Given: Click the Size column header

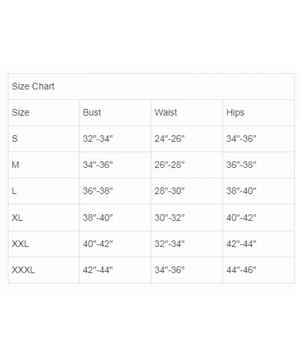Looking at the screenshot, I should (21, 112).
